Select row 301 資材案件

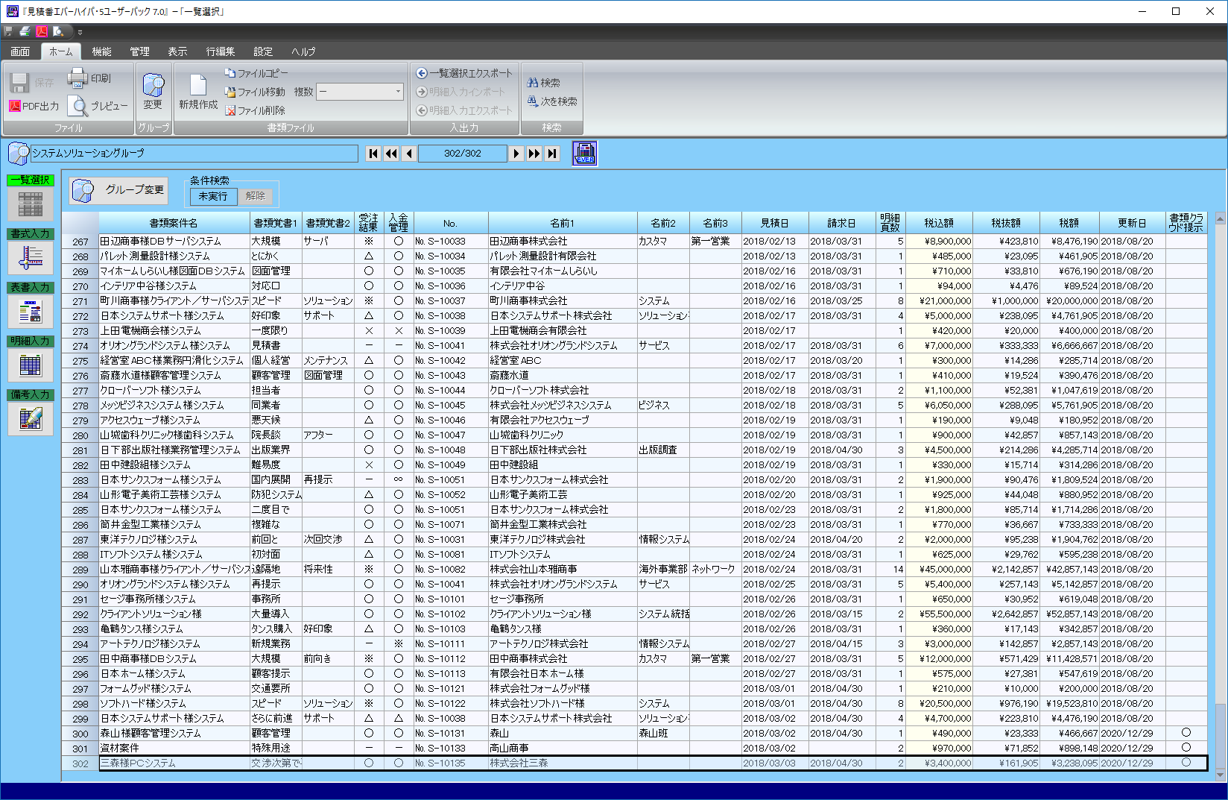(x=633, y=749)
